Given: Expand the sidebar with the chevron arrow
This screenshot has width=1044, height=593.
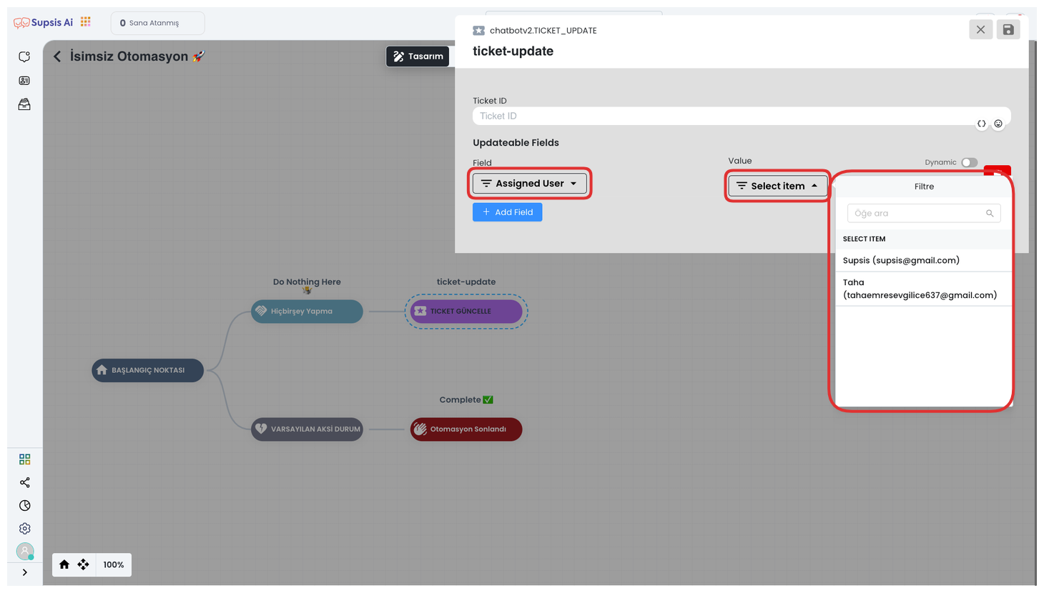Looking at the screenshot, I should tap(25, 572).
